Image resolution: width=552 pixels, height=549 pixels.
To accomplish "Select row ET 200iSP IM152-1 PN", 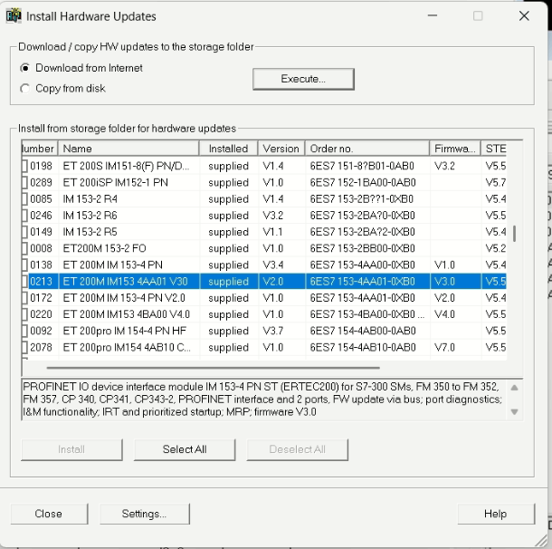I will 264,182.
